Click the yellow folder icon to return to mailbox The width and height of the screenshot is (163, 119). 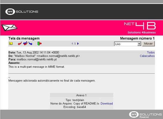11,43
